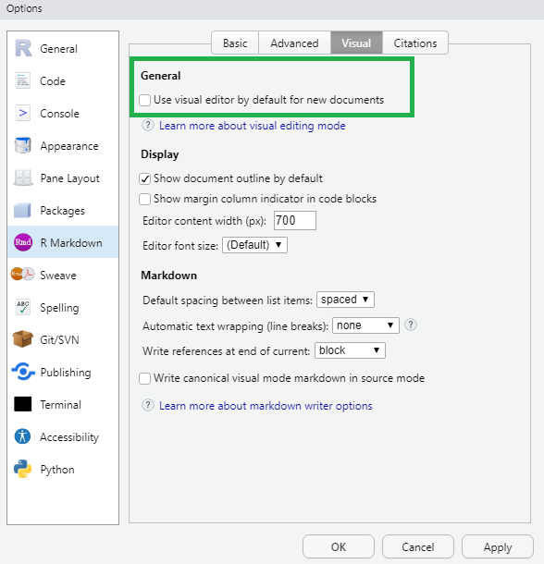The height and width of the screenshot is (564, 544).
Task: Open Accessibility icon in sidebar
Action: [x=23, y=436]
